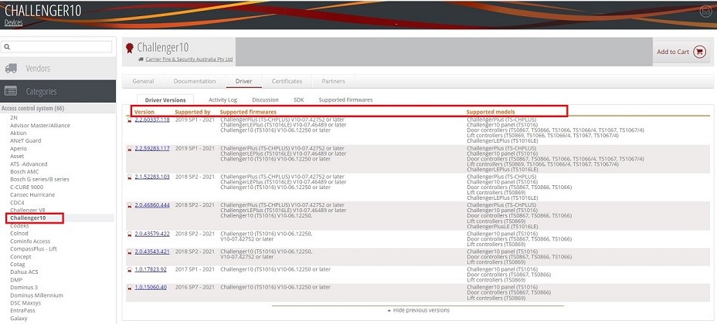Click the Vendors truck icon

pyautogui.click(x=11, y=69)
